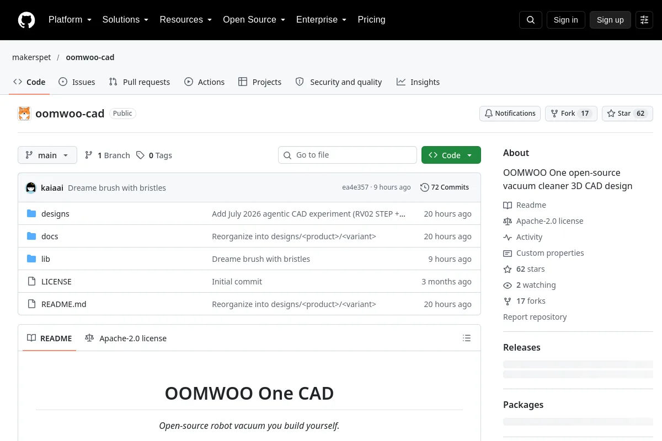The height and width of the screenshot is (441, 662).
Task: Click the Report repository link
Action: pyautogui.click(x=535, y=317)
